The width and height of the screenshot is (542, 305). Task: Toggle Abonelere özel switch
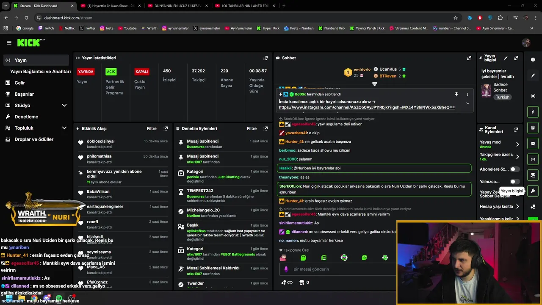514,169
